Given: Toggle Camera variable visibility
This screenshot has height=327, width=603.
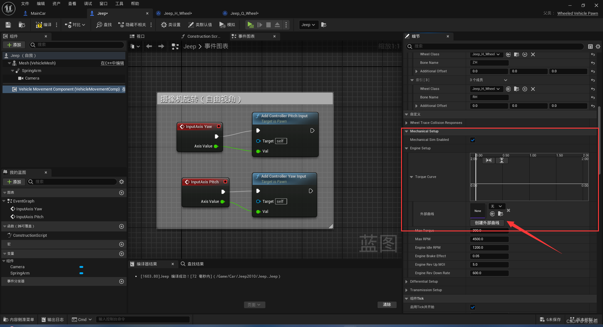Looking at the screenshot, I should (x=81, y=267).
